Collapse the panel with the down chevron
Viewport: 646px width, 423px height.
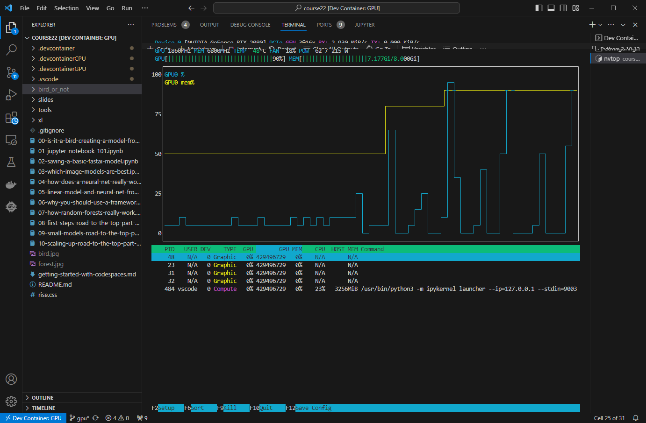[x=623, y=24]
